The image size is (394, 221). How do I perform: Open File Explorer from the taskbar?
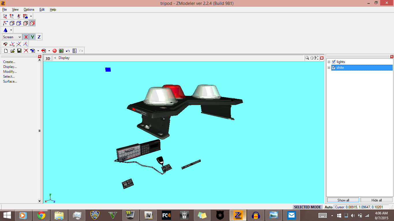(59, 215)
